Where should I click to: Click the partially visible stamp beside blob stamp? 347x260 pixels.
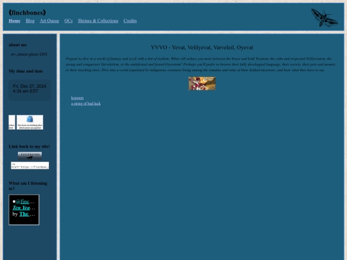(12, 122)
